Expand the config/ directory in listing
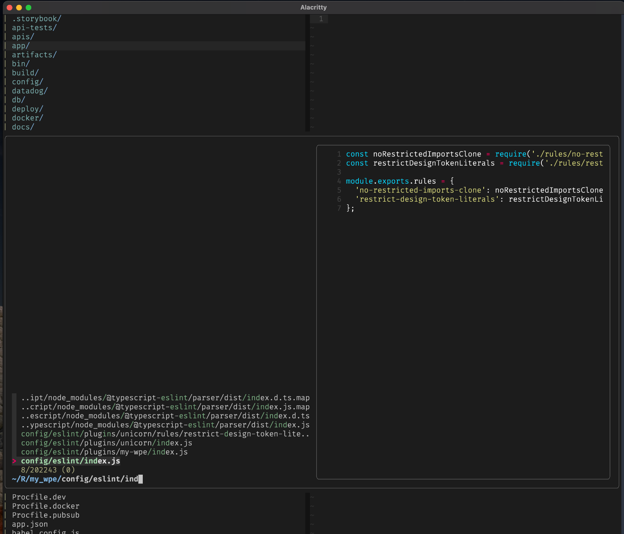Image resolution: width=624 pixels, height=534 pixels. 27,82
